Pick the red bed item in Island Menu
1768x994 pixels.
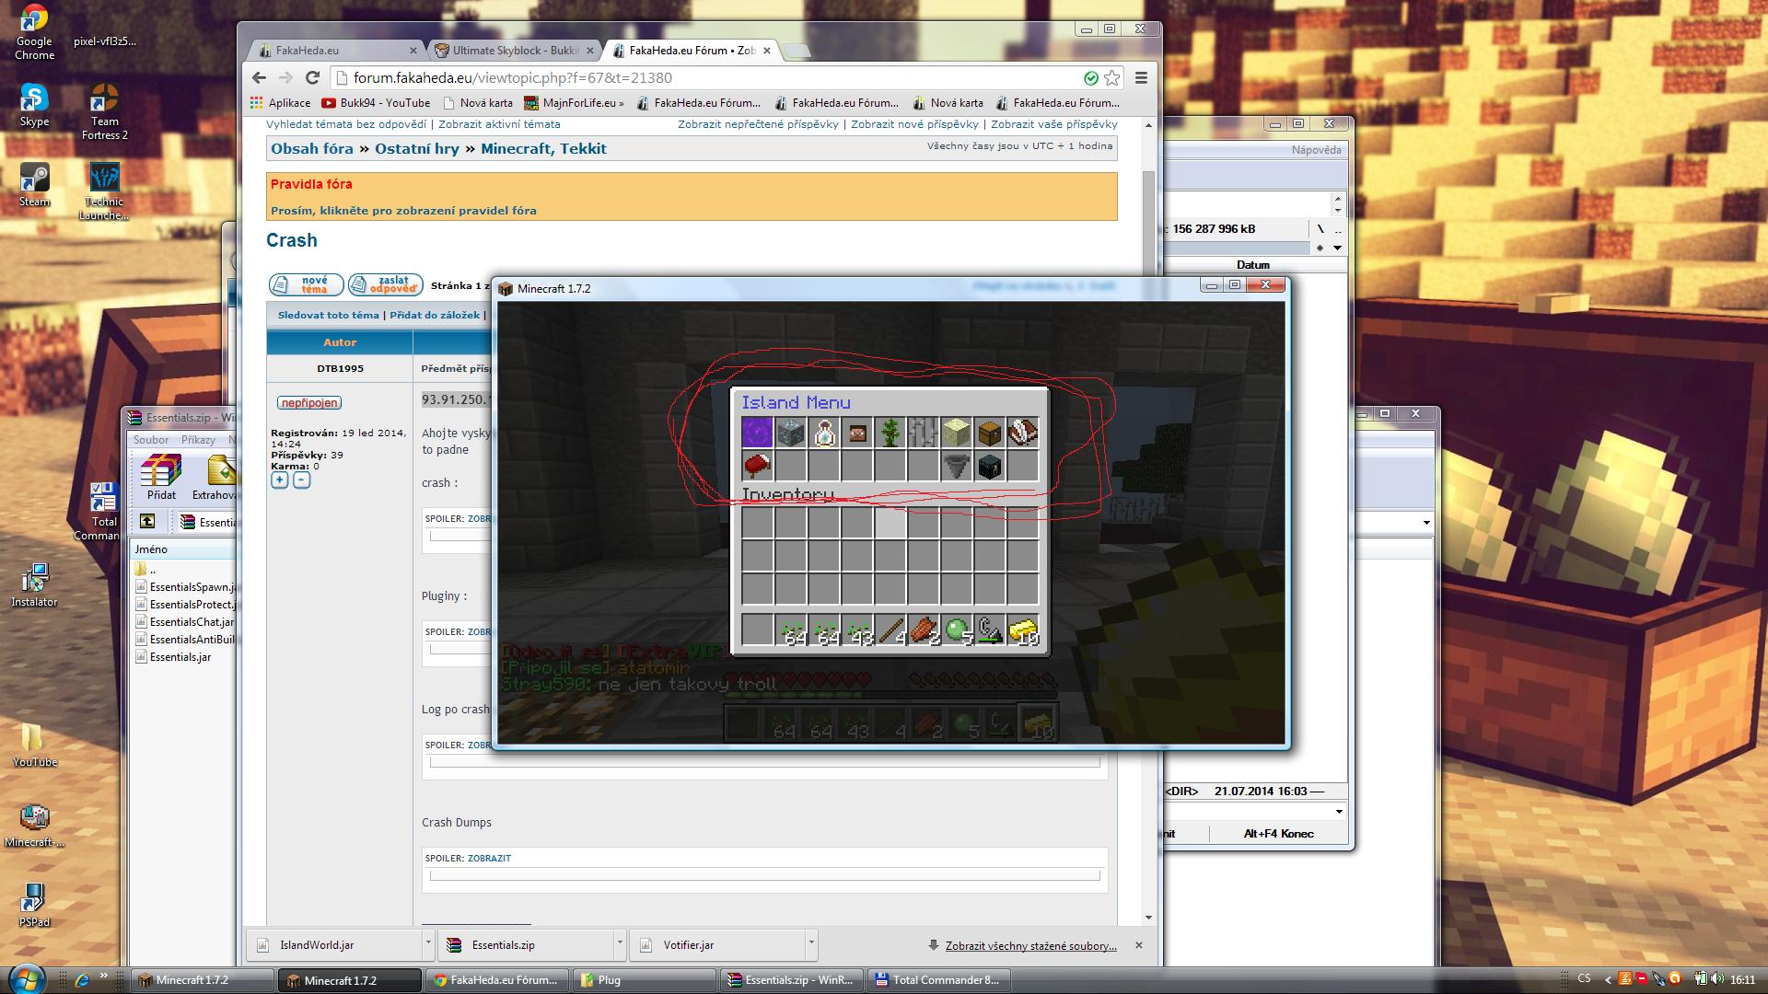[x=757, y=466]
